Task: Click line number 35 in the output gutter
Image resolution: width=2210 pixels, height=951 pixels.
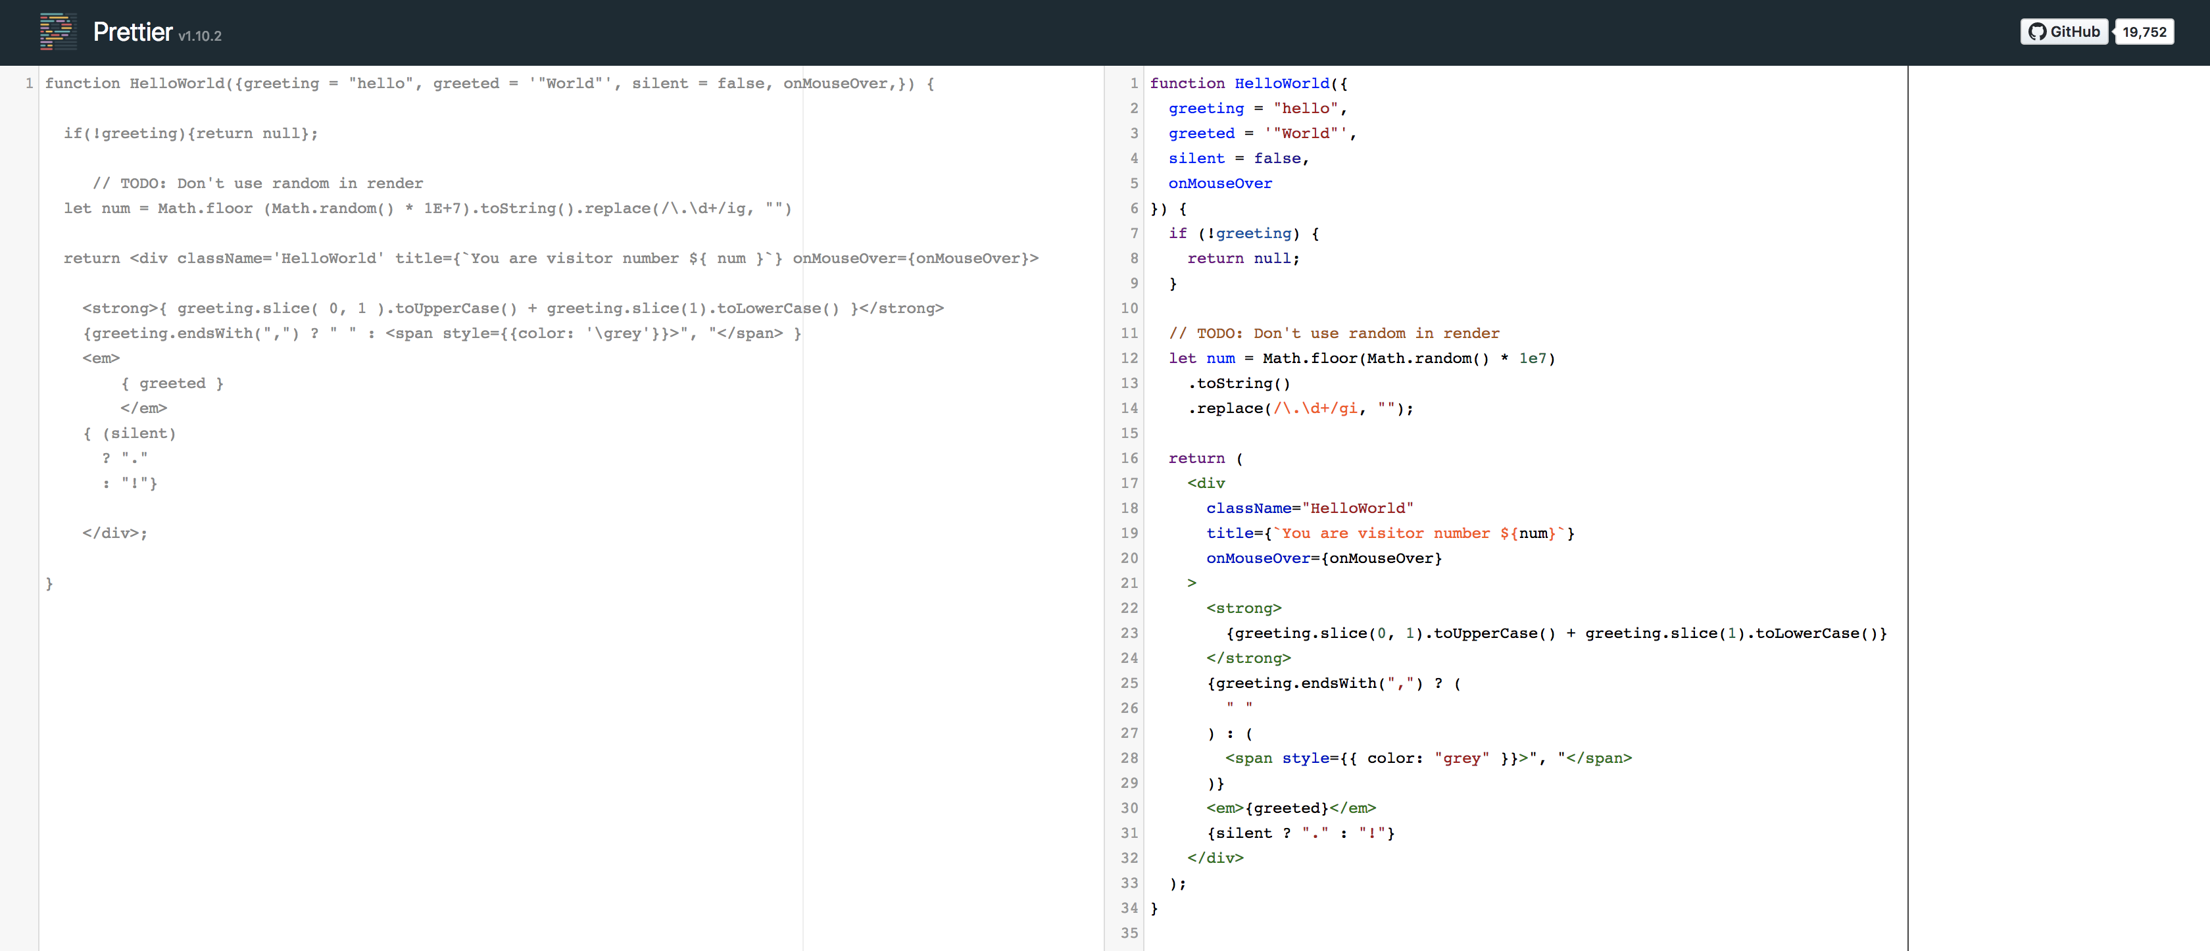Action: (1129, 933)
